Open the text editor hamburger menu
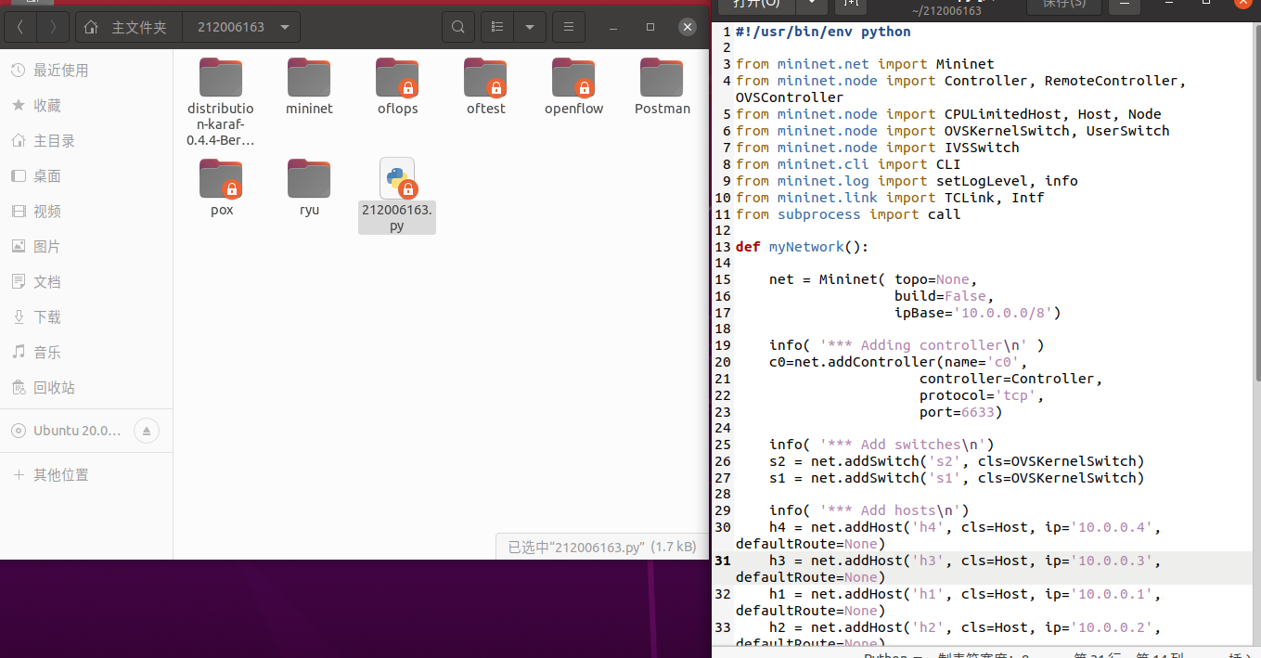1261x658 pixels. (x=1125, y=4)
